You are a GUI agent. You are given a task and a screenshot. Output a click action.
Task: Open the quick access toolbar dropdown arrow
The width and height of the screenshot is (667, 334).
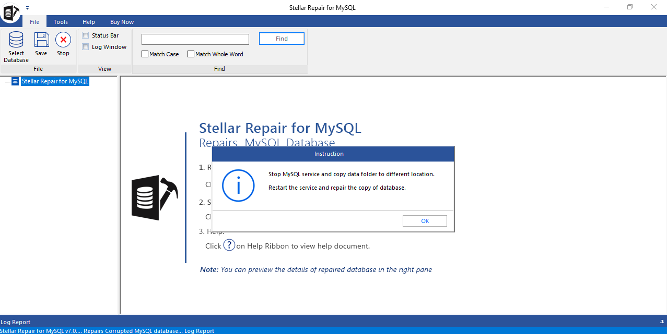[x=27, y=8]
